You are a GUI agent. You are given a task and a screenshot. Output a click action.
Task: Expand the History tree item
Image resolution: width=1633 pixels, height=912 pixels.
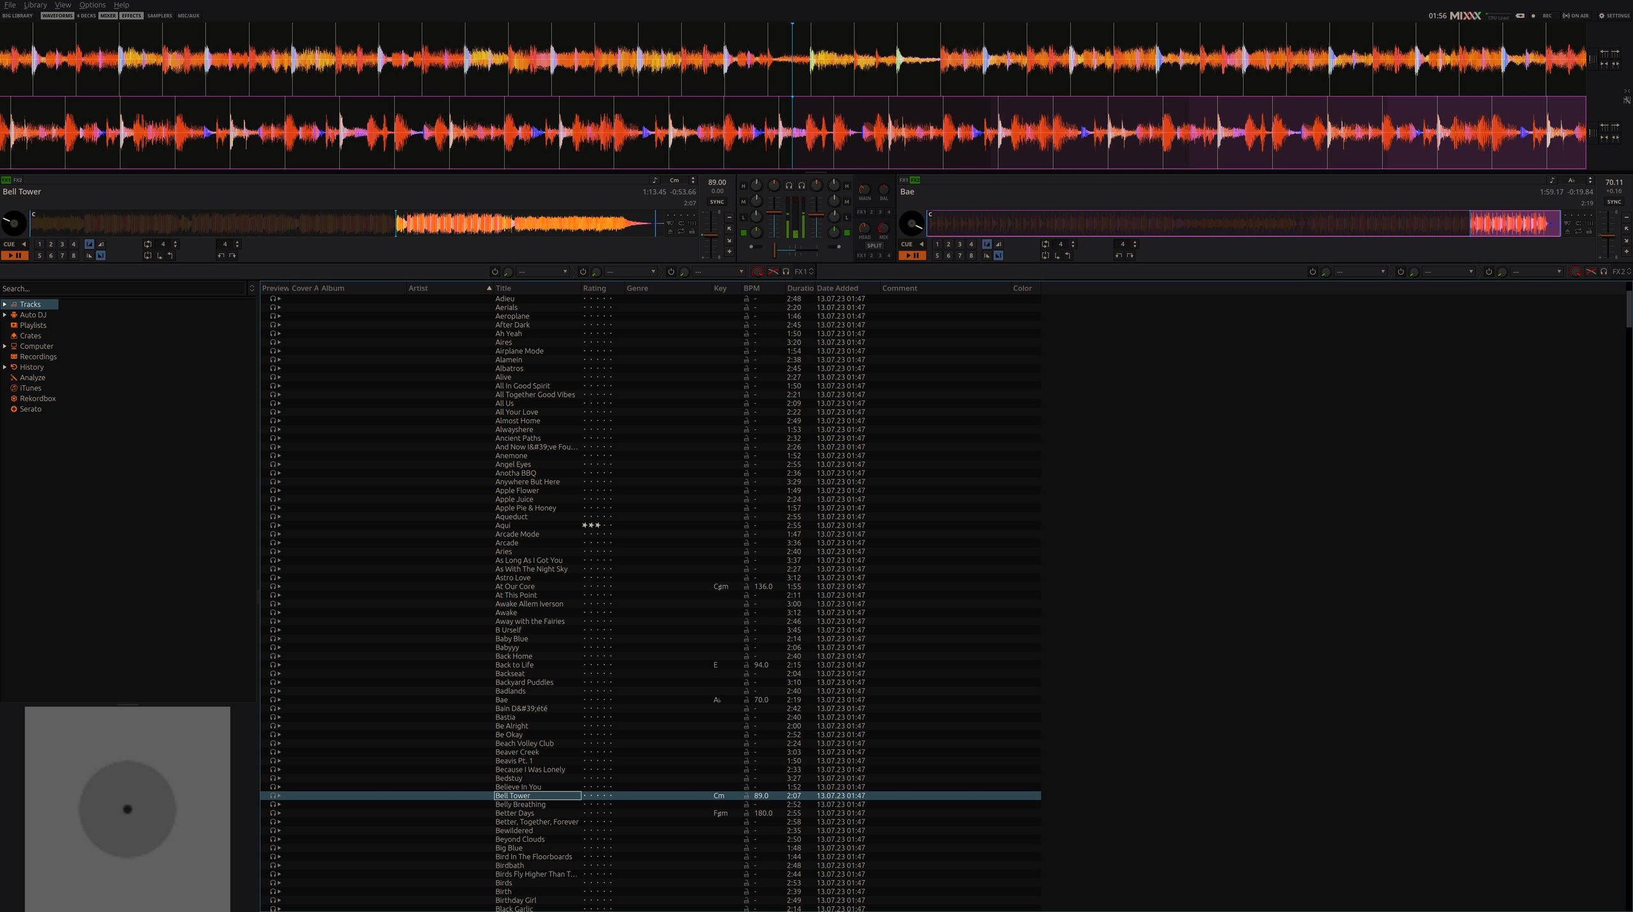[x=4, y=367]
